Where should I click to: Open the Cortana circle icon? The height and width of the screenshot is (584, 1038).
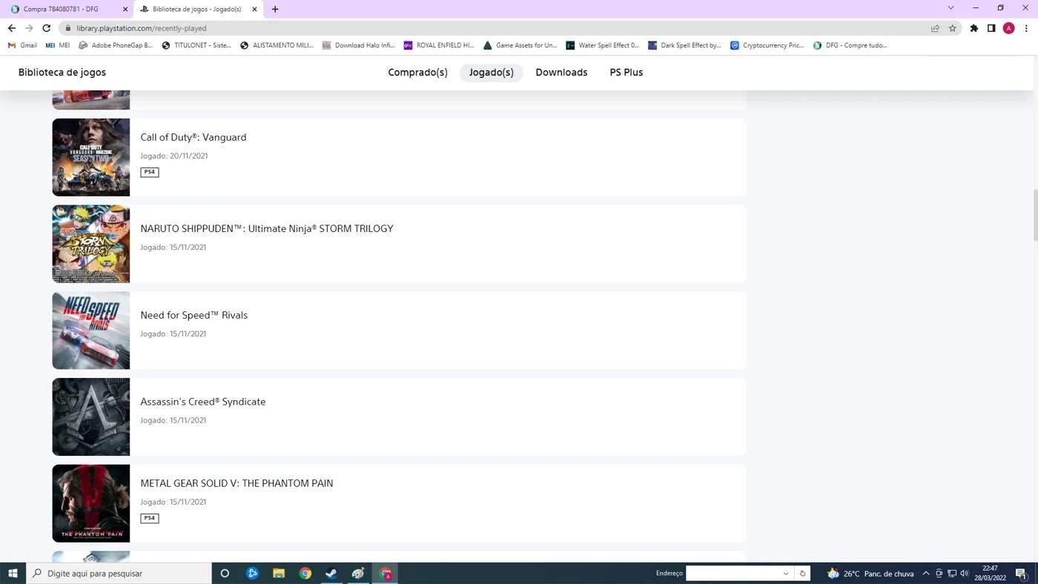[x=225, y=574]
